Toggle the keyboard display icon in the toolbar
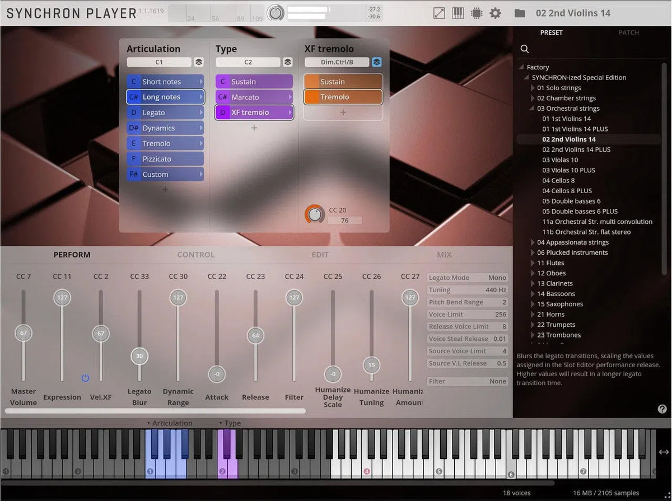This screenshot has height=501, width=672. coord(458,13)
